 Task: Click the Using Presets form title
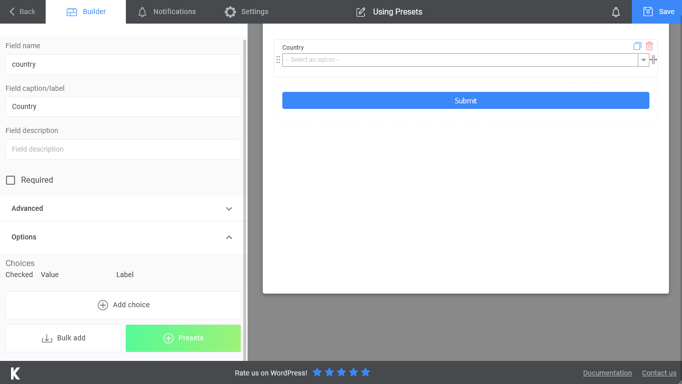(398, 12)
